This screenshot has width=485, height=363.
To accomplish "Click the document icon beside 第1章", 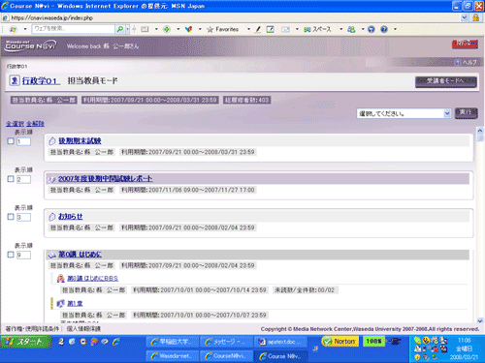I will [x=60, y=303].
